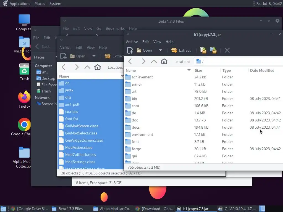Image resolution: width=283 pixels, height=212 pixels.
Task: Open the Computer desktop icon
Action: (24, 23)
